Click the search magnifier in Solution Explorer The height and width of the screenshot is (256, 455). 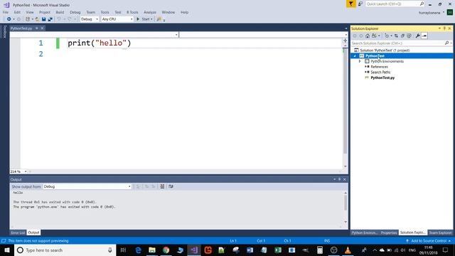[447, 43]
